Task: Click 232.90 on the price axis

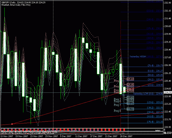Action: tap(168, 3)
